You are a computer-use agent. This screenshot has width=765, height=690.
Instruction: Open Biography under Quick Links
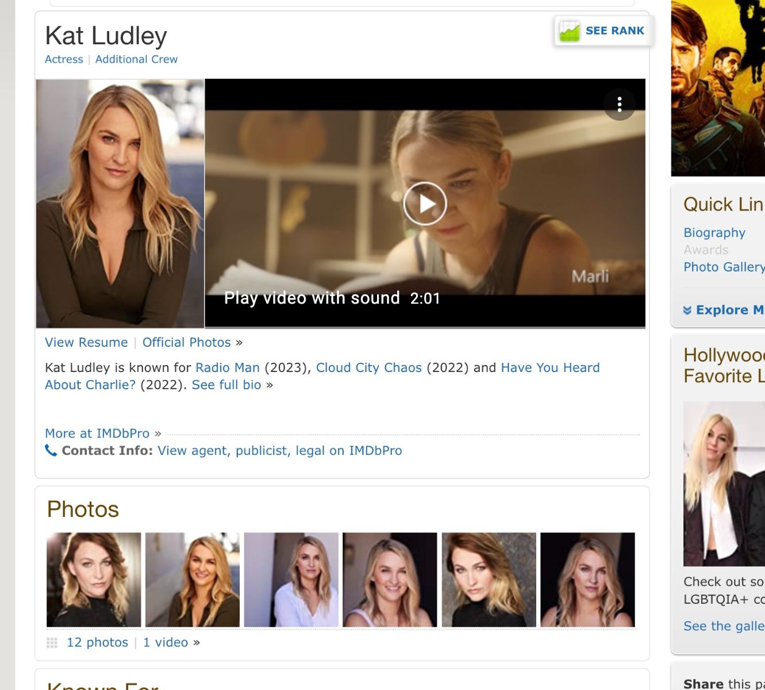coord(714,232)
